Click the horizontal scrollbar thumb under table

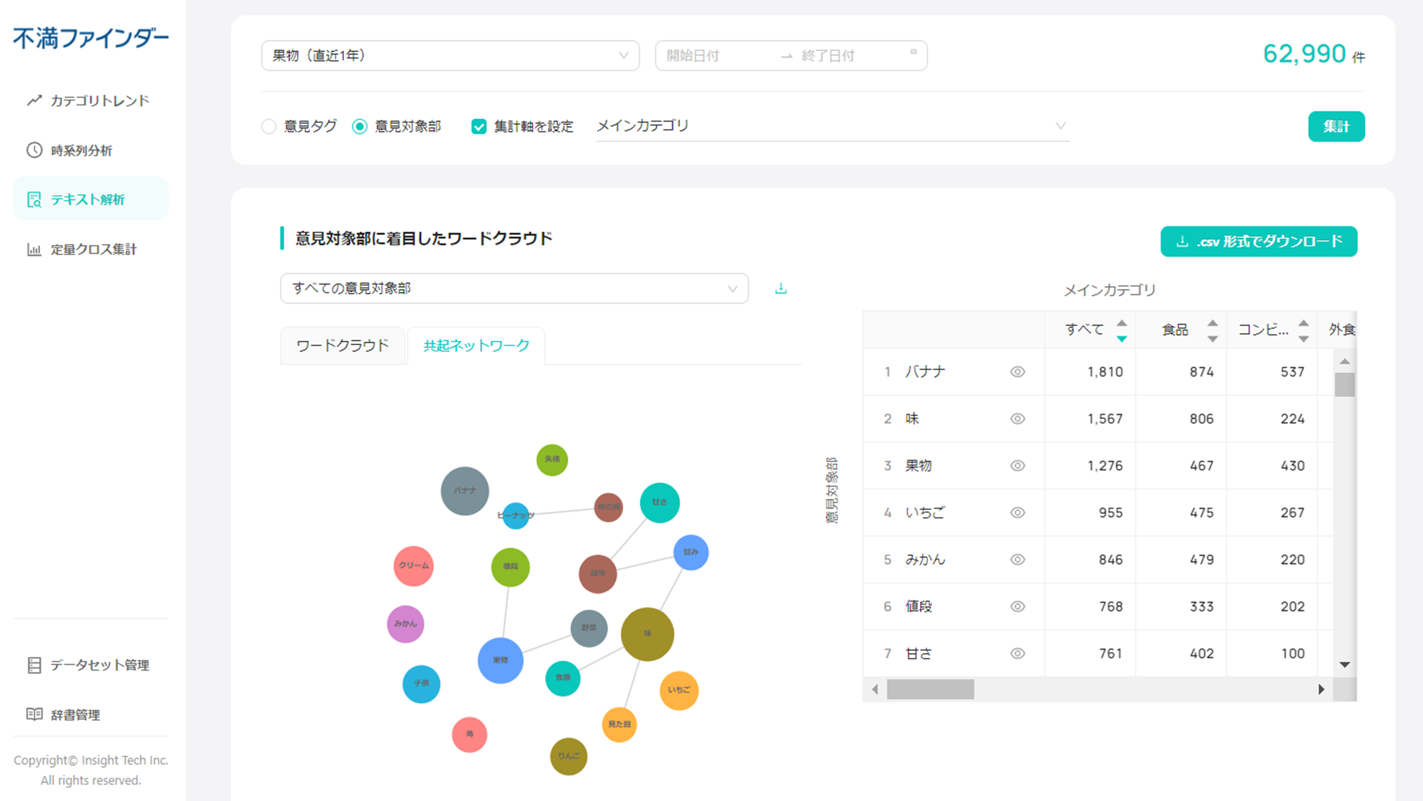coord(930,689)
